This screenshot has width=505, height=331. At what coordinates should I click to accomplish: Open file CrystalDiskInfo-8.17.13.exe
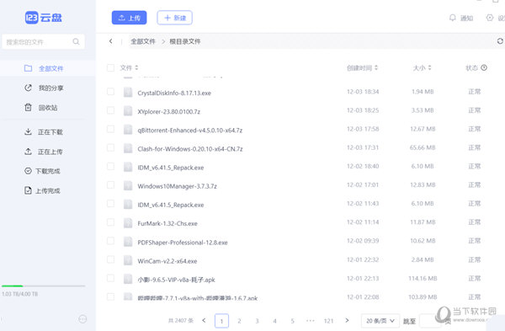click(x=174, y=93)
